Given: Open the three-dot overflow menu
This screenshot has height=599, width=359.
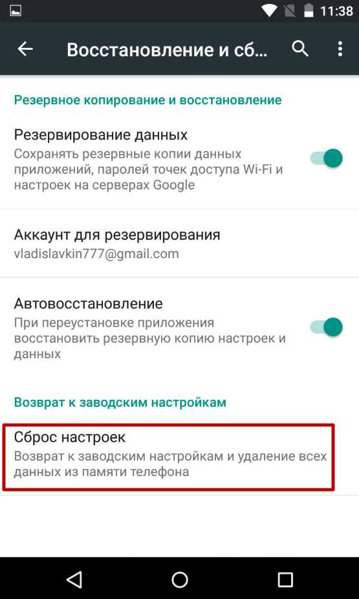Looking at the screenshot, I should pos(340,49).
